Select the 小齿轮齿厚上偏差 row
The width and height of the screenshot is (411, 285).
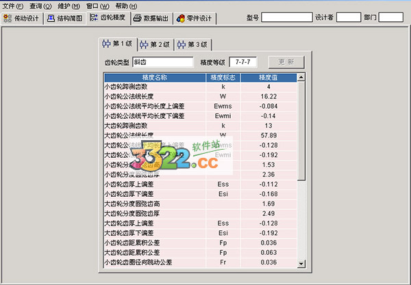201,185
